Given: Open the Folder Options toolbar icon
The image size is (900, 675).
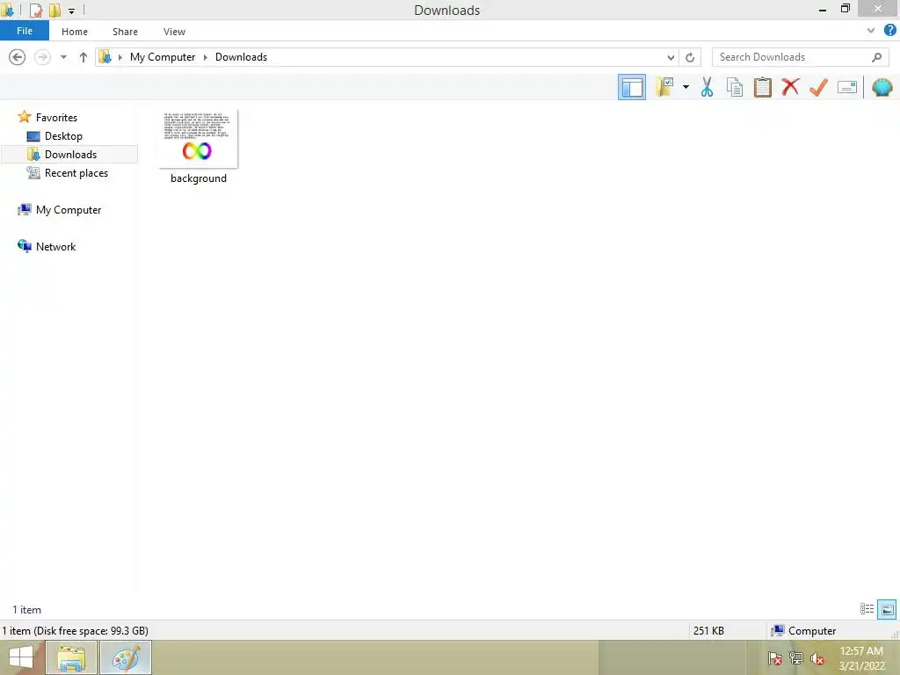Looking at the screenshot, I should tap(664, 87).
